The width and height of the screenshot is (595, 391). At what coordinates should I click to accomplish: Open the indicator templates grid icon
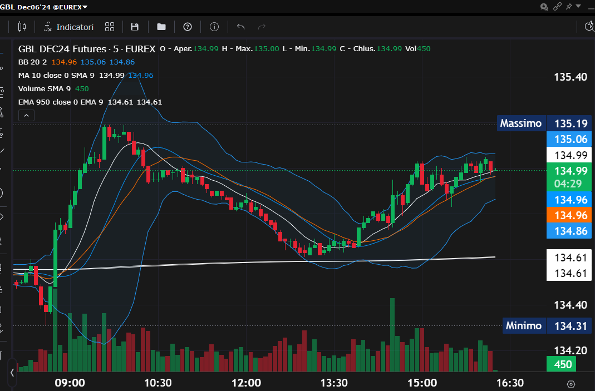[x=110, y=27]
